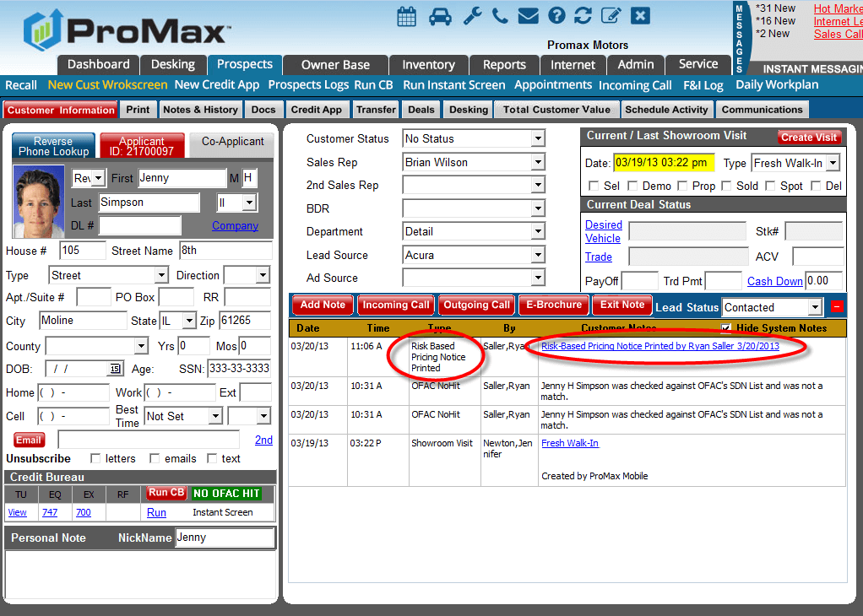Viewport: 863px width, 616px height.
Task: Open the DOB calendar picker icon
Action: pos(115,369)
